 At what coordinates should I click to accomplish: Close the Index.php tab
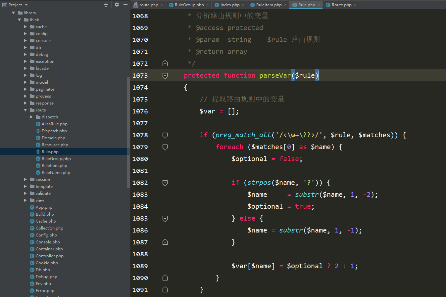coord(243,5)
